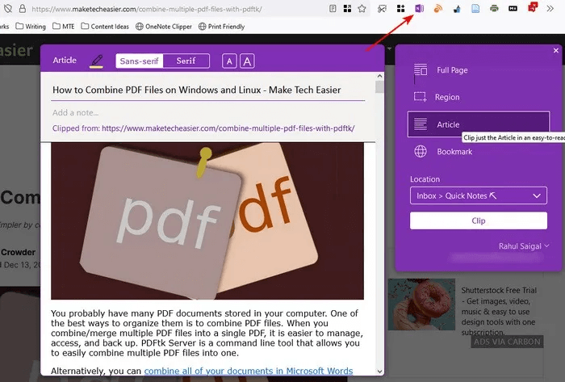This screenshot has width=565, height=382.
Task: Open the blue document extension icon
Action: click(x=475, y=8)
